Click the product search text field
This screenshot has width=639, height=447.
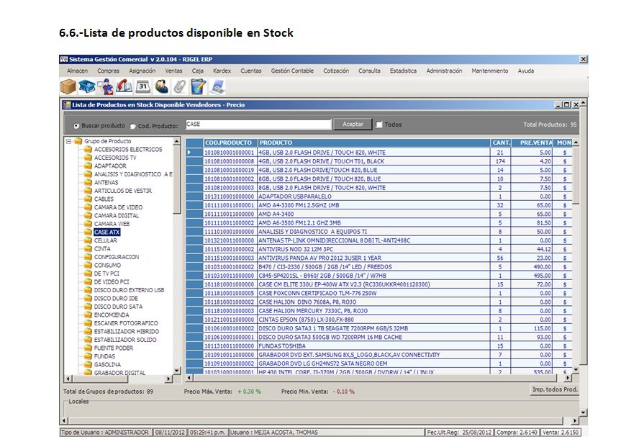pos(257,125)
